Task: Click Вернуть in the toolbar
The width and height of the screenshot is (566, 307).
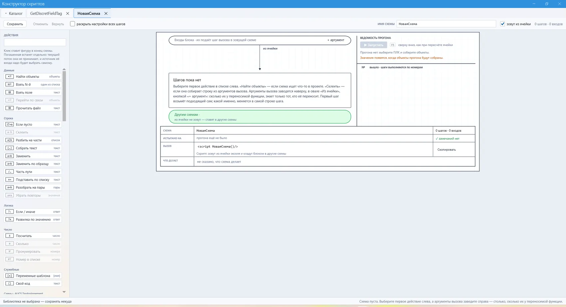Action: (58, 24)
